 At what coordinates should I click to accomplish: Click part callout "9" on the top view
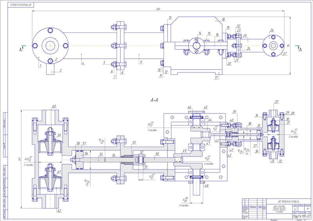click(141, 62)
